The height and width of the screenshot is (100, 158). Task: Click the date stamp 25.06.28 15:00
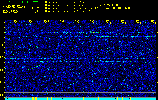pos(11,12)
